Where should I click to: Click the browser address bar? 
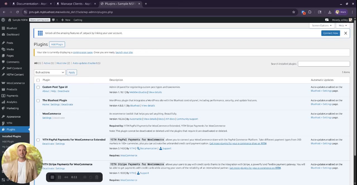click(159, 12)
